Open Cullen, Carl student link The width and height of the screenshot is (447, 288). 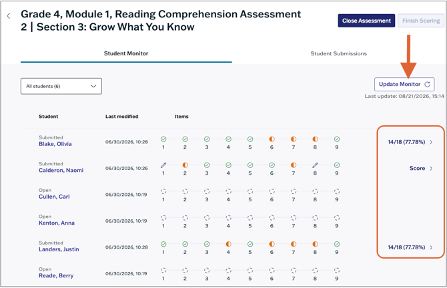pos(54,197)
